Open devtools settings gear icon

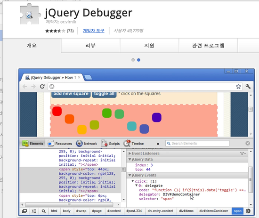(248, 211)
